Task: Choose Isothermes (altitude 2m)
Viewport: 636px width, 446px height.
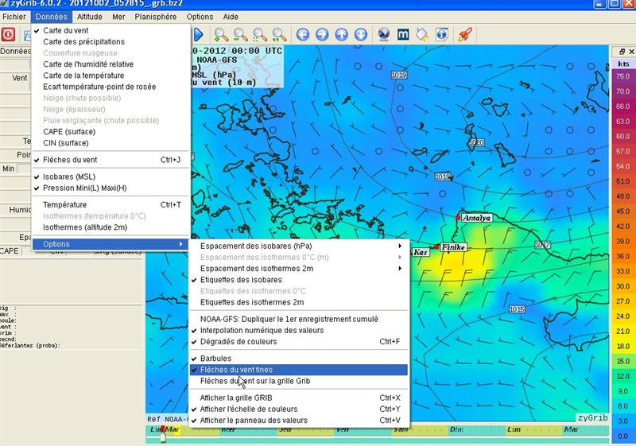Action: pyautogui.click(x=111, y=227)
